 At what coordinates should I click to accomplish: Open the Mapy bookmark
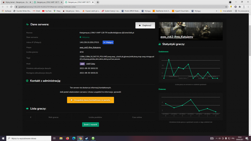coord(57,11)
